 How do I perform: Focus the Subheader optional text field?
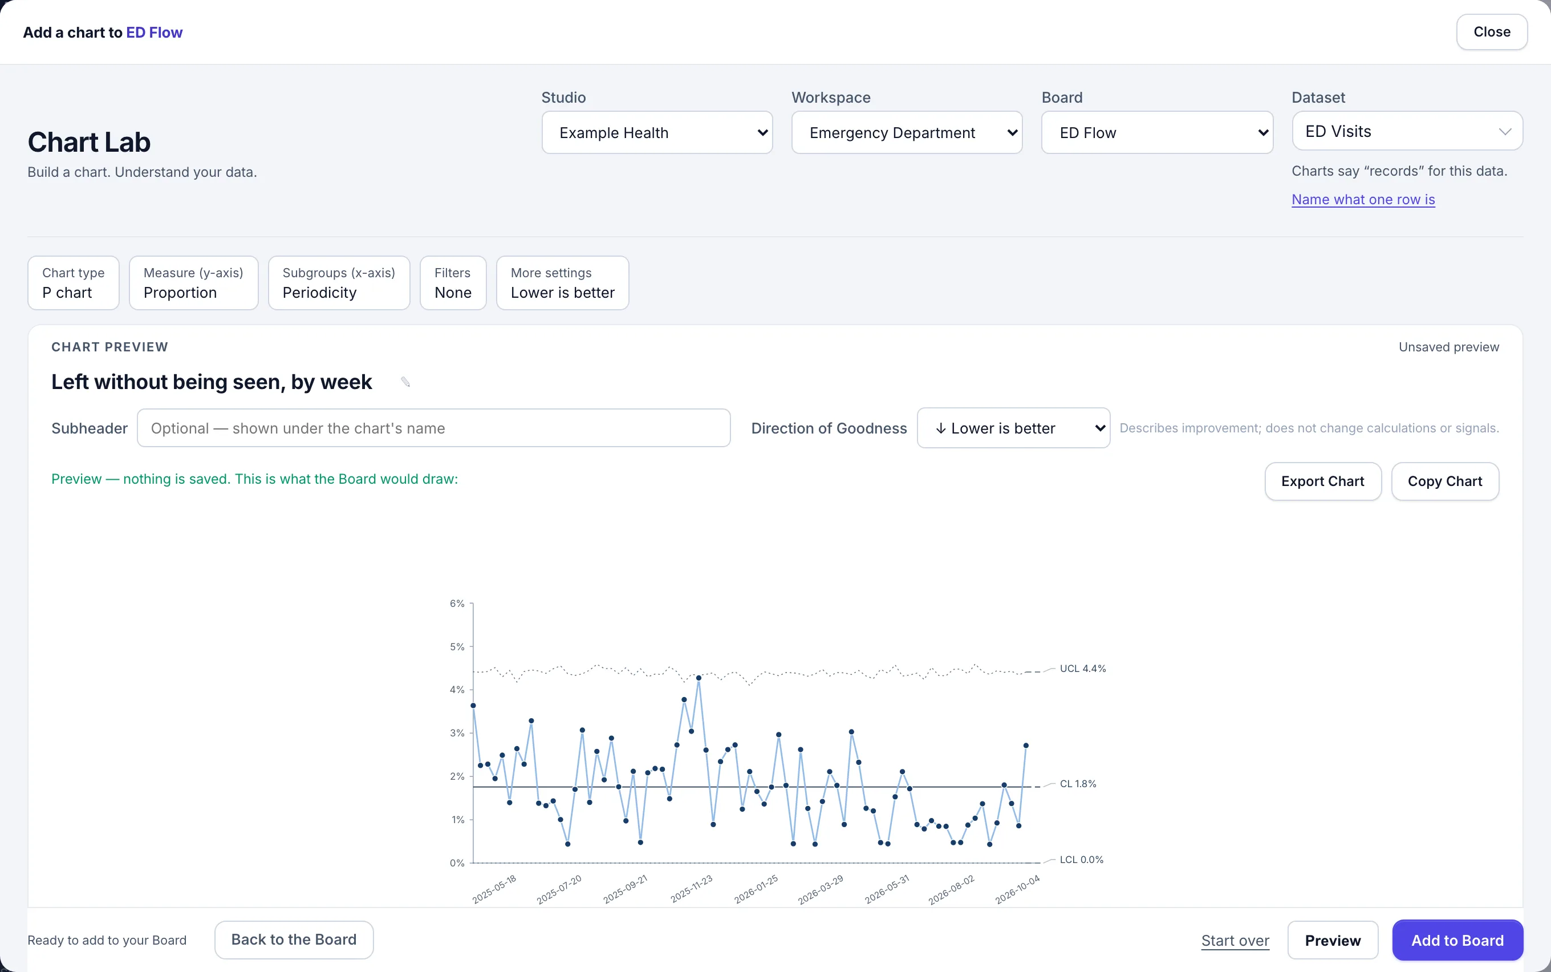tap(434, 428)
